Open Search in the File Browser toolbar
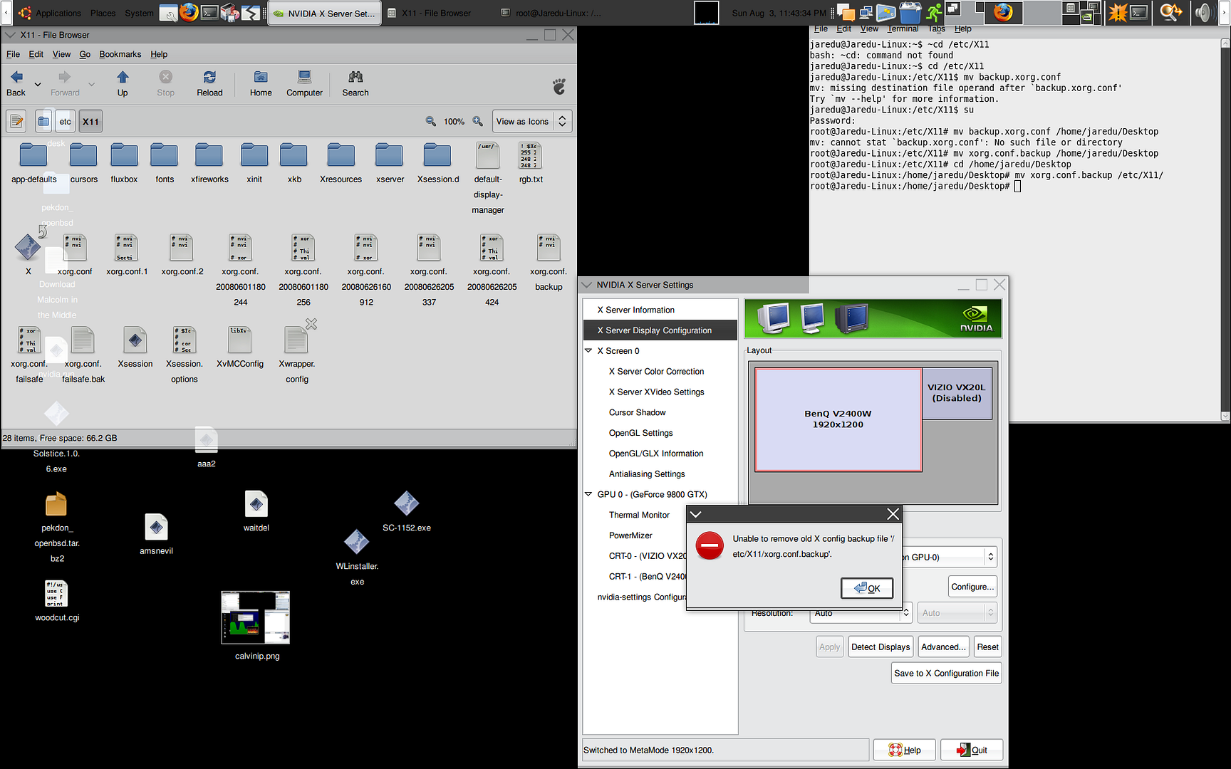The height and width of the screenshot is (769, 1231). point(355,83)
